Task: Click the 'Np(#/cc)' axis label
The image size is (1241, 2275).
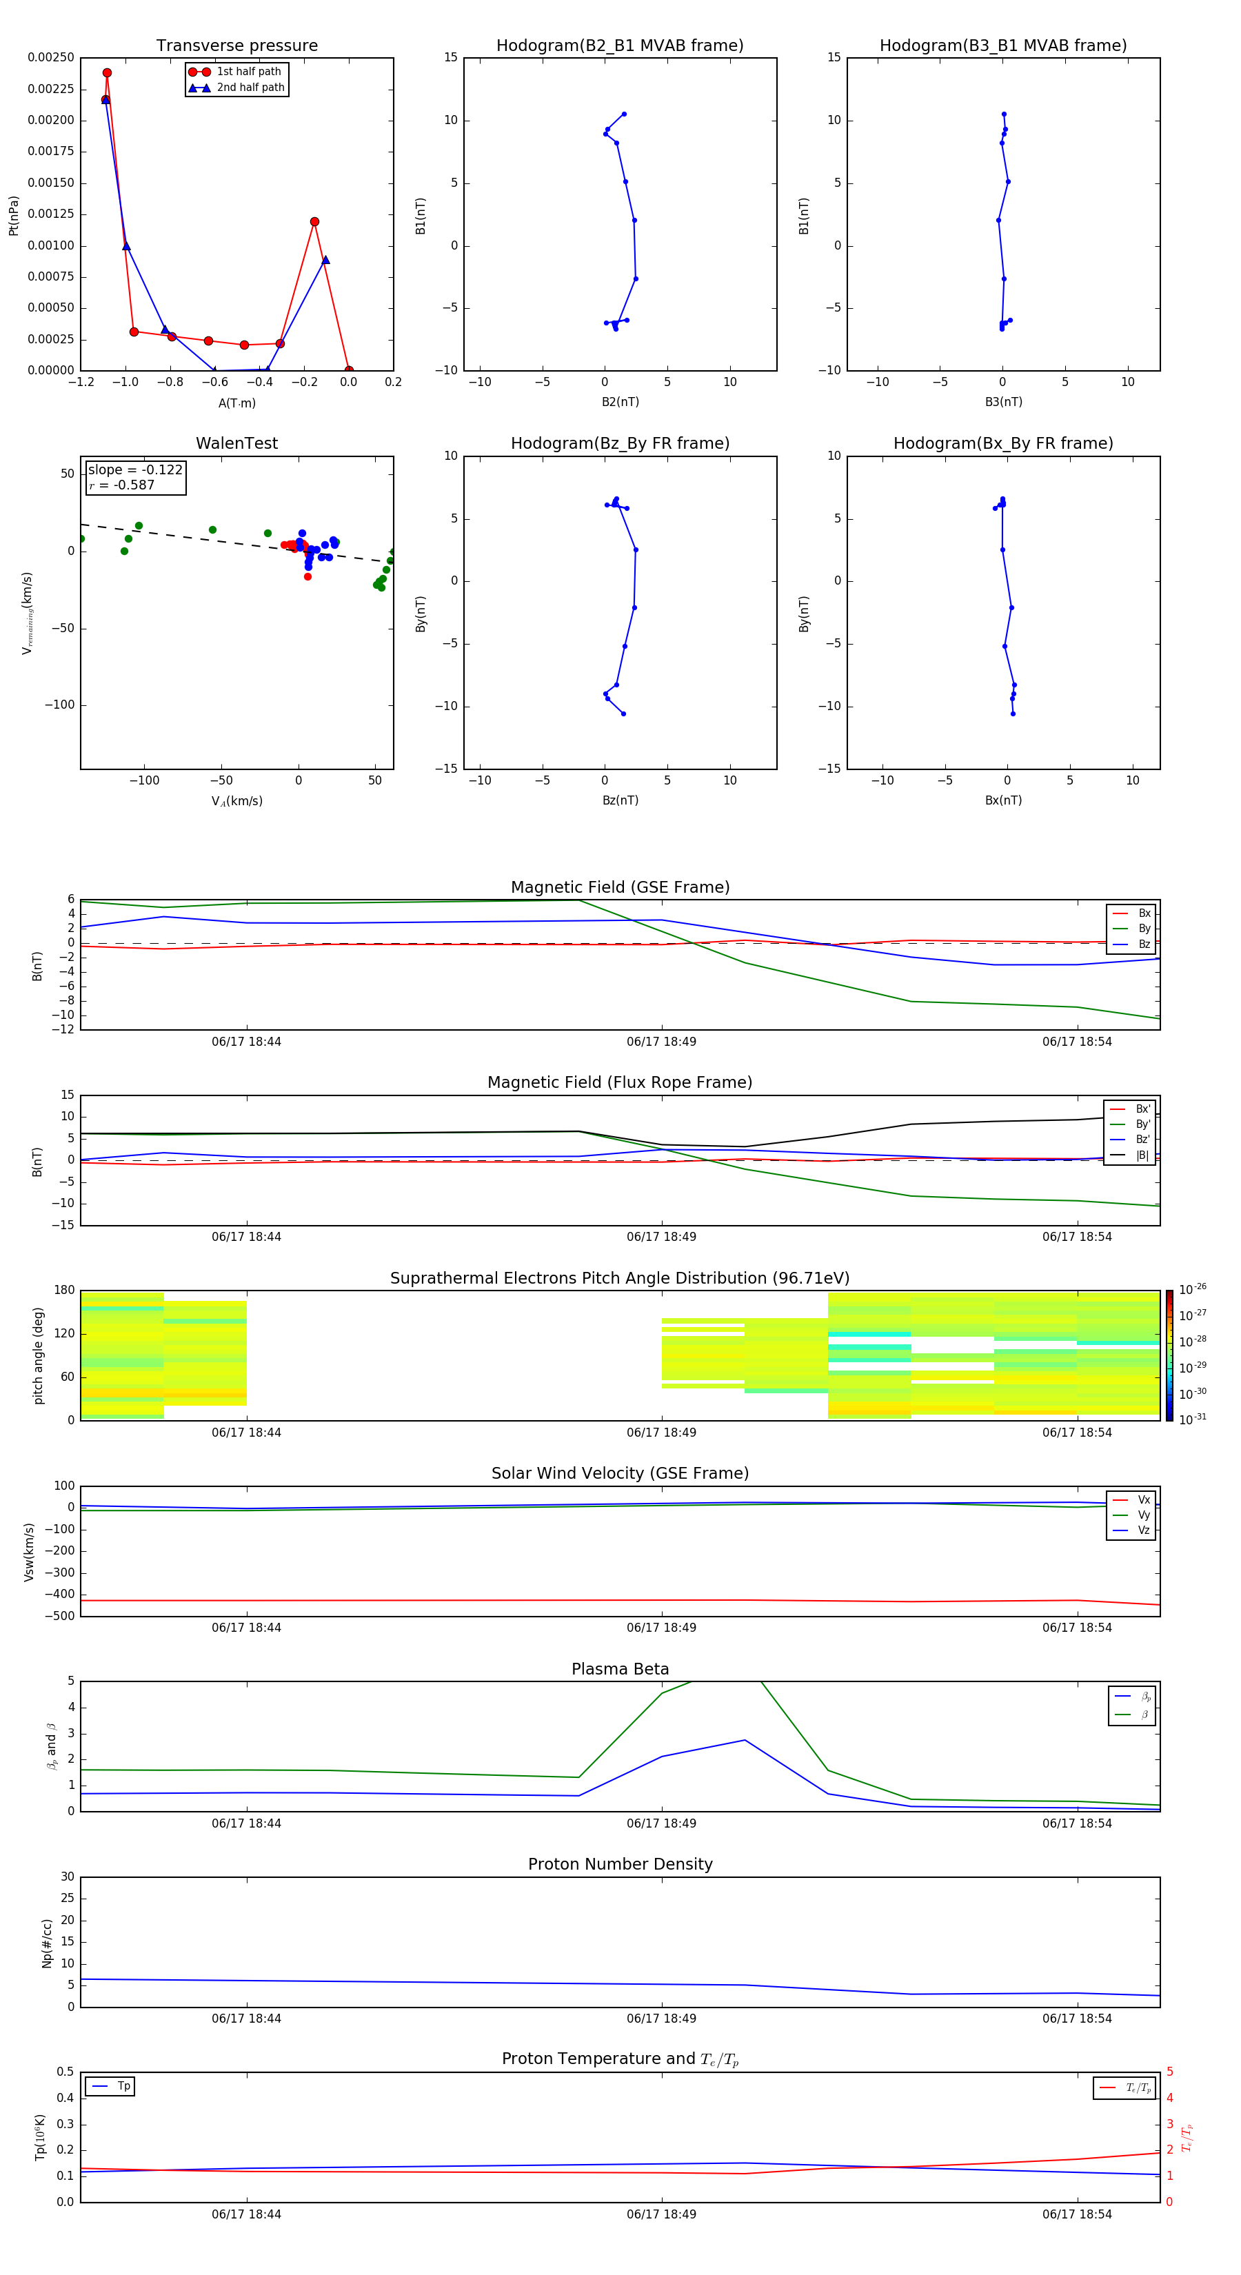Action: [47, 1943]
